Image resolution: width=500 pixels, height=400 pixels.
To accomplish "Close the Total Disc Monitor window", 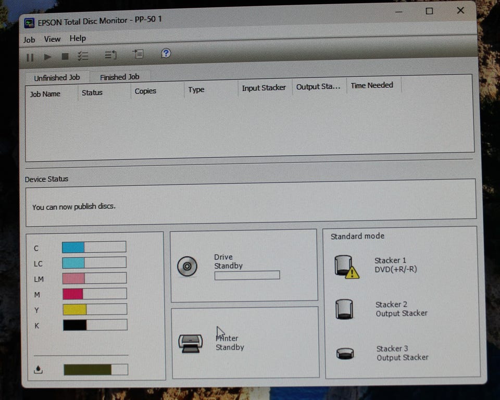I will [460, 10].
